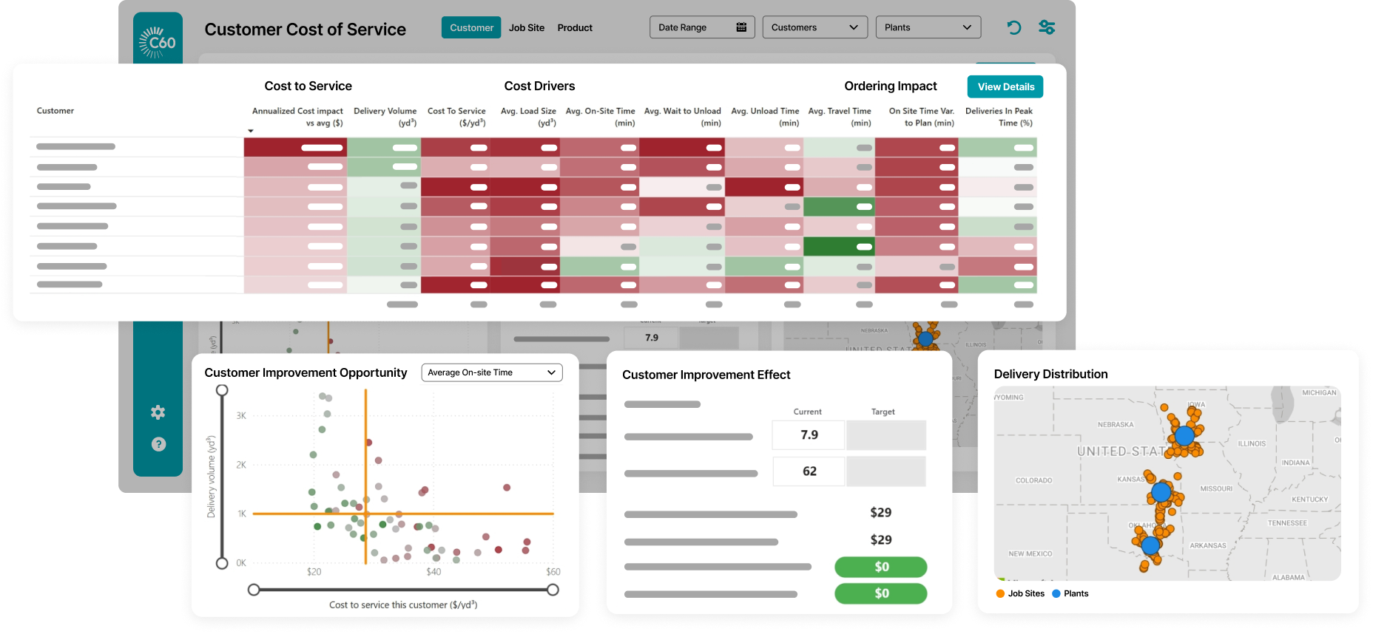Click the Delivery Volume column header
This screenshot has width=1373, height=634.
385,117
